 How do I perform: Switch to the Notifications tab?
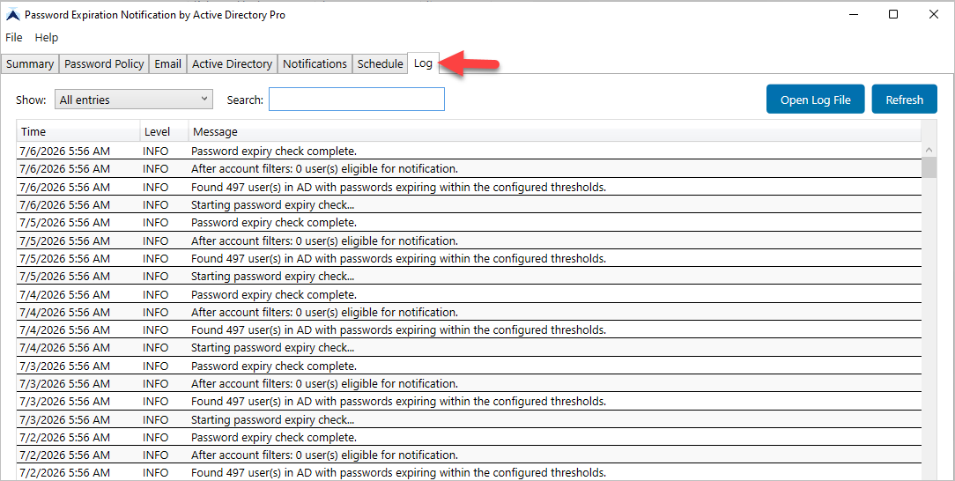click(x=315, y=64)
